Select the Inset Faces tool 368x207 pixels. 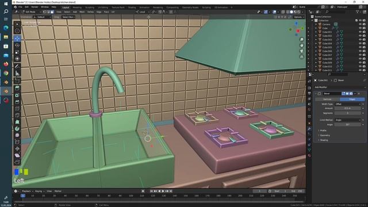(x=17, y=95)
